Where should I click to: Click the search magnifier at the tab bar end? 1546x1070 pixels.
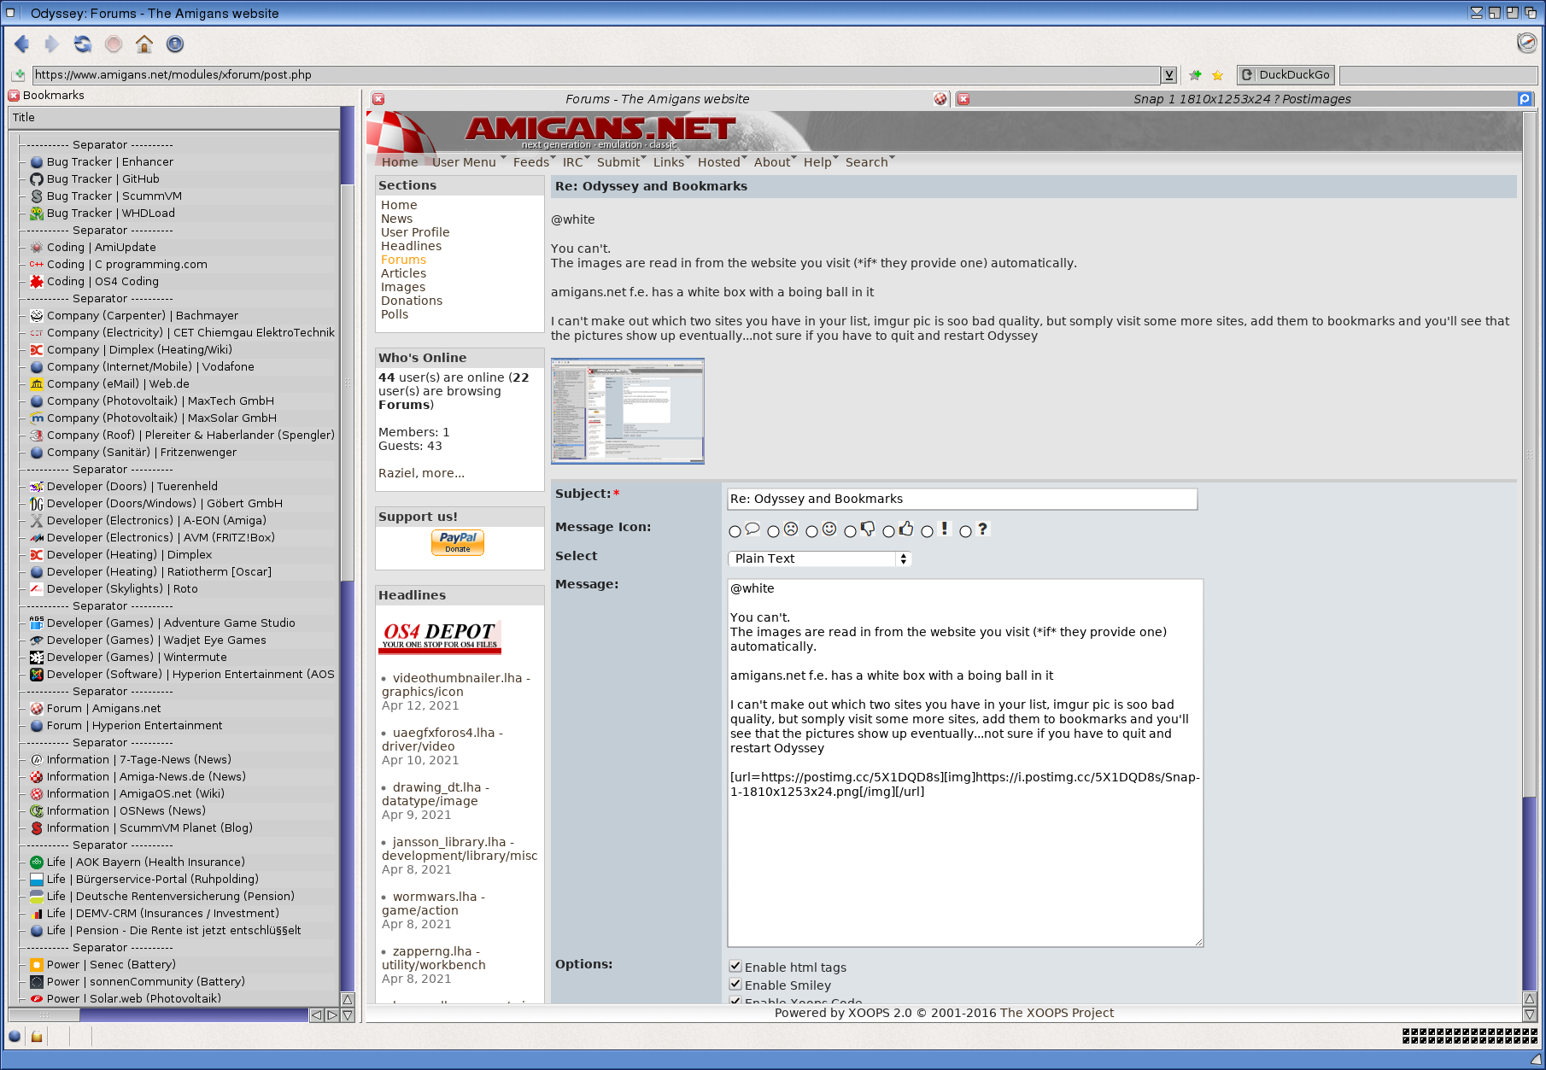pyautogui.click(x=1525, y=99)
